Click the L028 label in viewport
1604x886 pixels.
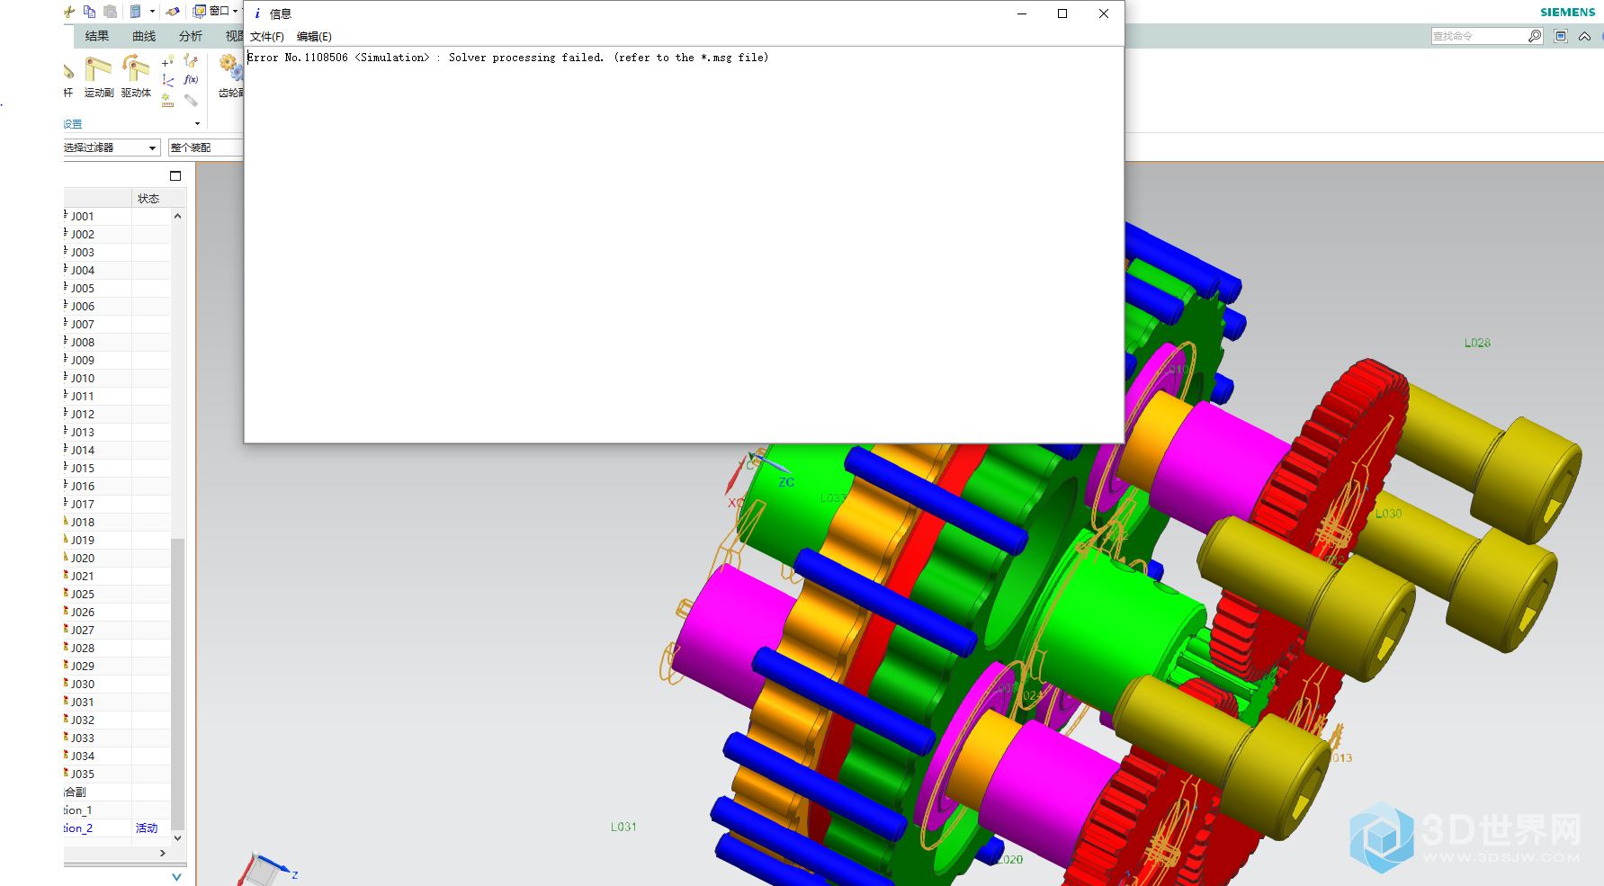(x=1477, y=343)
